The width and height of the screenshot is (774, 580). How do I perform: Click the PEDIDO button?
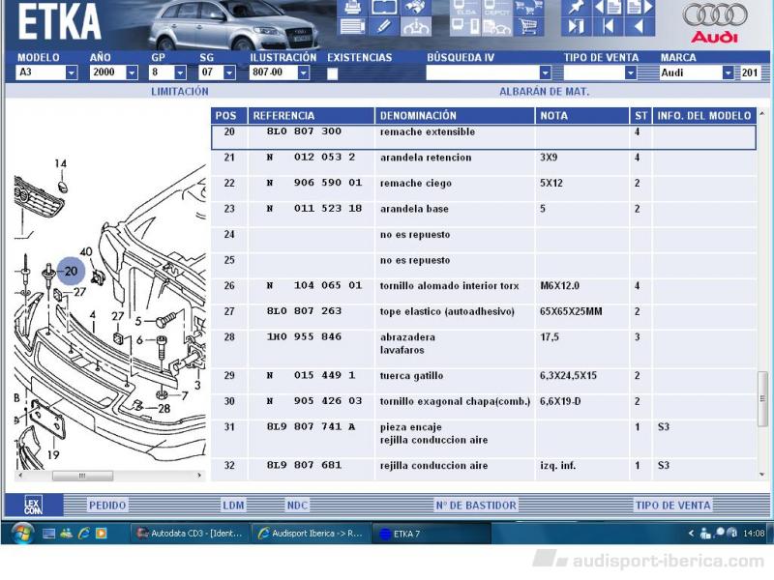[107, 505]
